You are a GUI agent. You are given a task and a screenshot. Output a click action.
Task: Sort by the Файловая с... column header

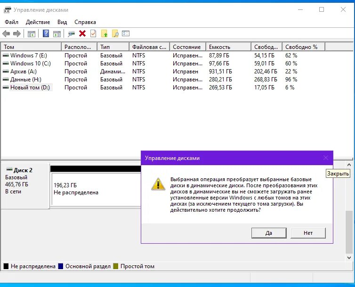[x=149, y=47]
